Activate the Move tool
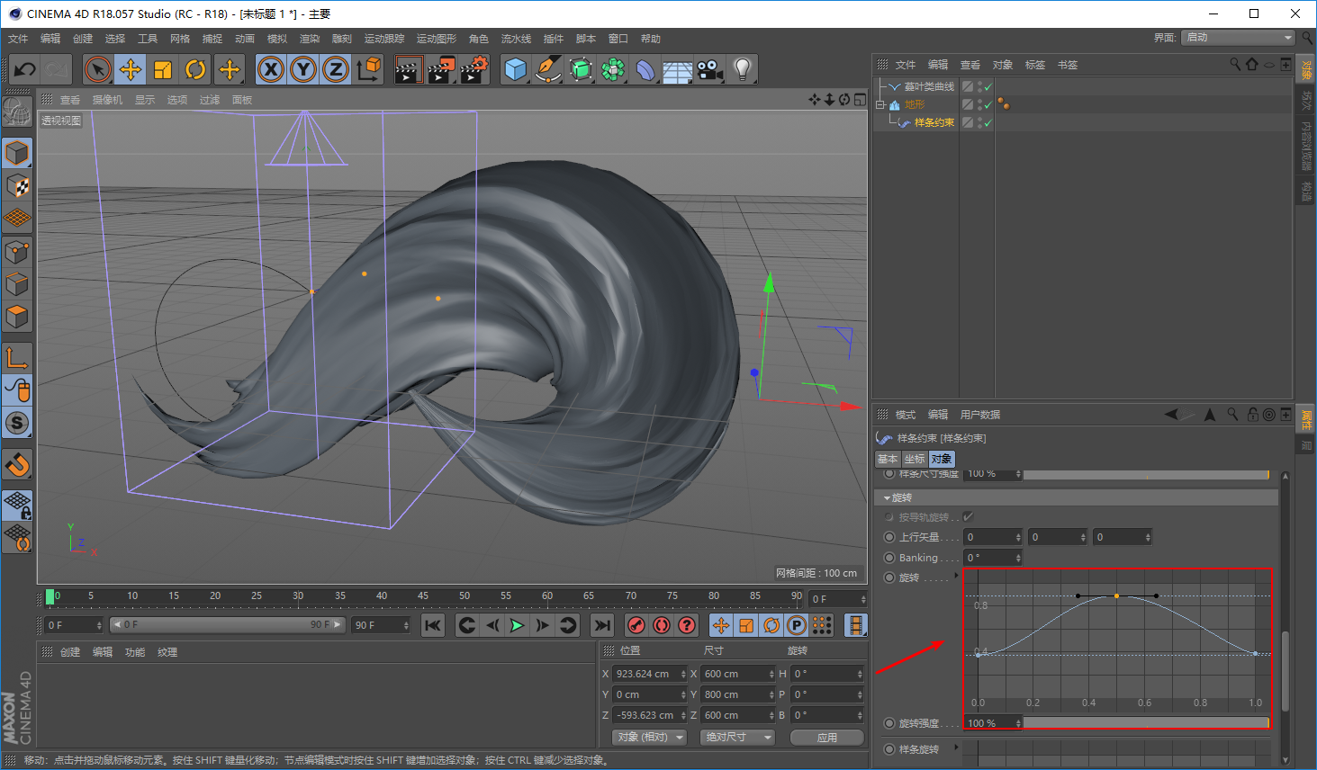This screenshot has width=1317, height=770. pos(131,69)
